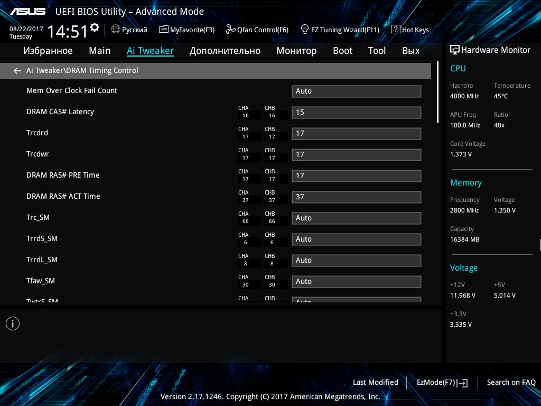
Task: Select the Trc_SM row label
Action: (x=38, y=217)
